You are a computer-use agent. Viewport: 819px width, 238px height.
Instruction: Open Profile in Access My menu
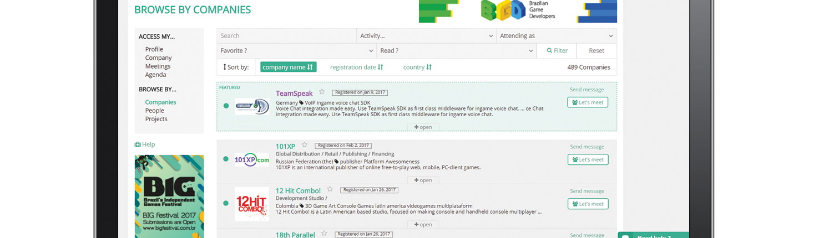(154, 49)
